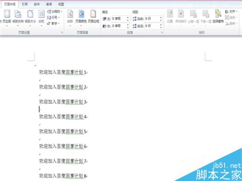
Task: Click the line "欢迎加入百度回享计划5"
Action: [62, 131]
